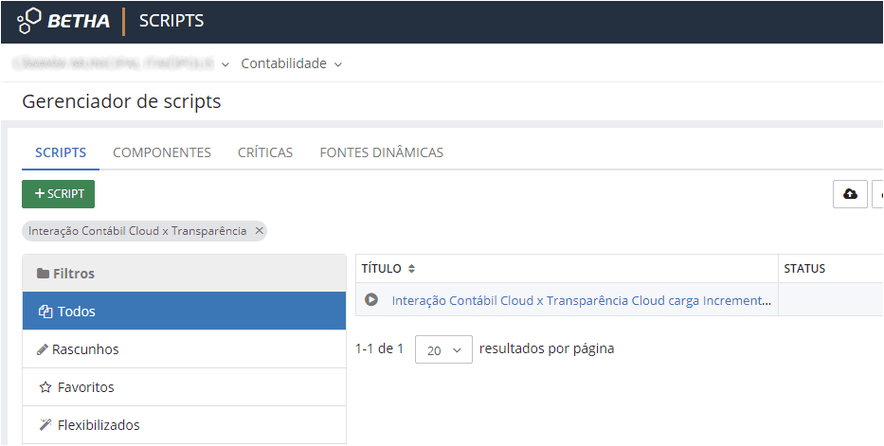Remove the Interação Contábil filter tag
This screenshot has width=884, height=446.
260,231
